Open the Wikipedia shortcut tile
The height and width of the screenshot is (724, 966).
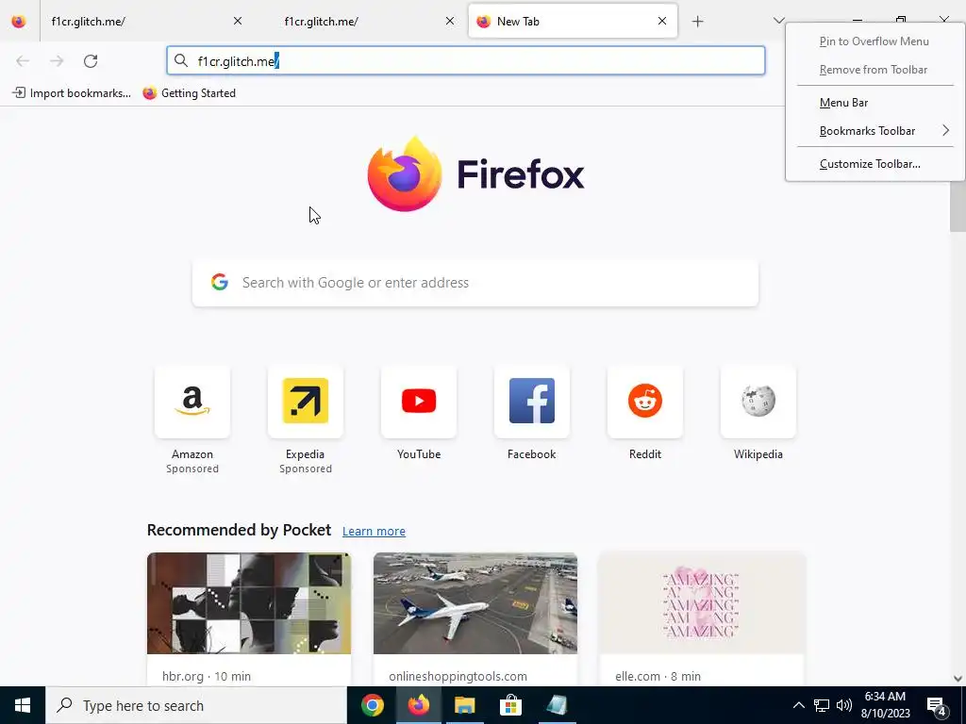coord(758,402)
